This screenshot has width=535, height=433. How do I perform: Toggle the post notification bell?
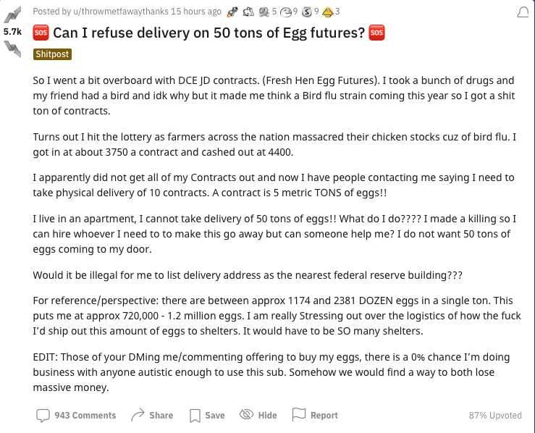point(523,12)
